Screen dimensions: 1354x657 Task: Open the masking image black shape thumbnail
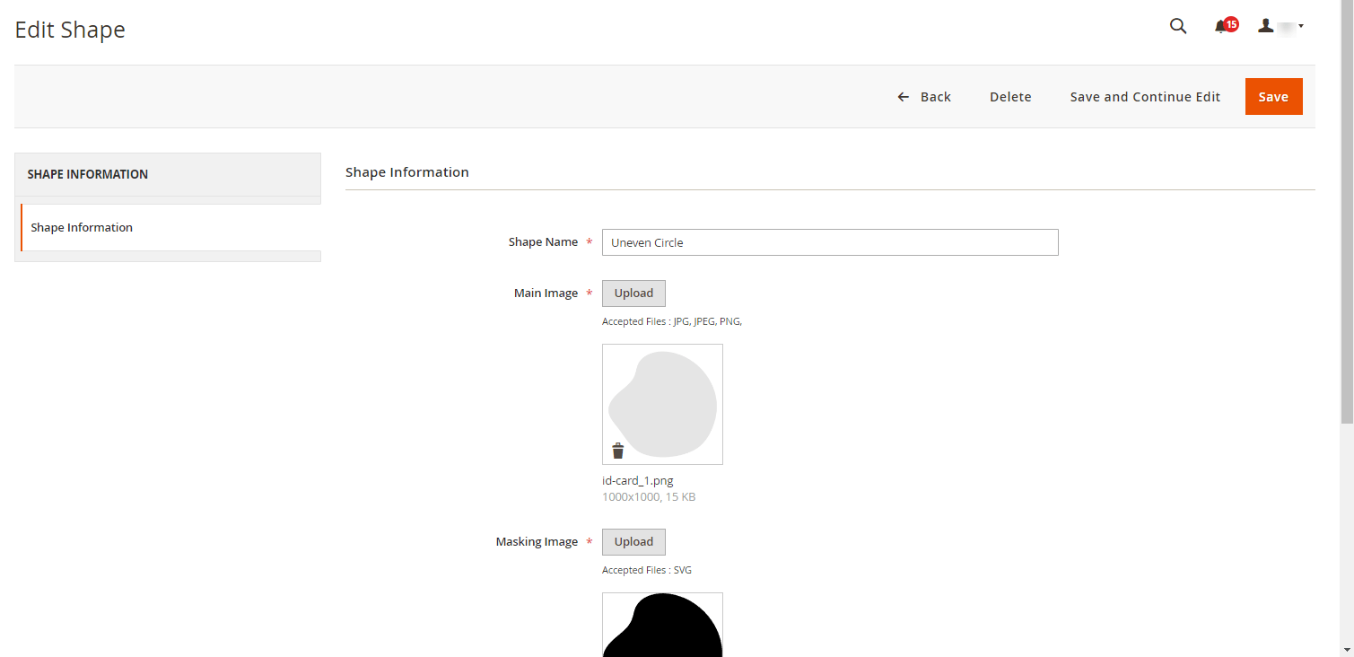click(x=662, y=625)
